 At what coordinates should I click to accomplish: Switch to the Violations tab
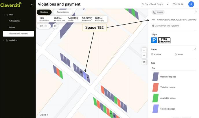(44, 12)
